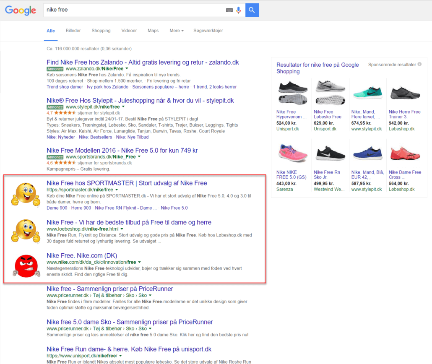Click the teal Nike Mand shoe image
This screenshot has height=364, width=432.
(x=367, y=93)
